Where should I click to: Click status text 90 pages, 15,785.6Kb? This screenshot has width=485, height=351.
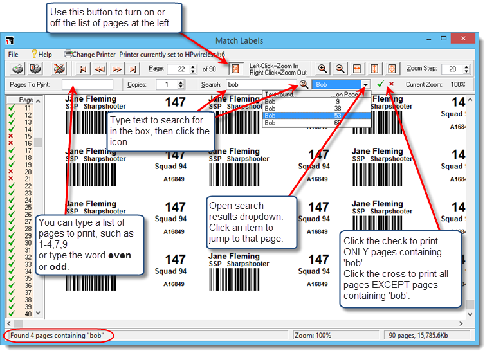click(418, 335)
